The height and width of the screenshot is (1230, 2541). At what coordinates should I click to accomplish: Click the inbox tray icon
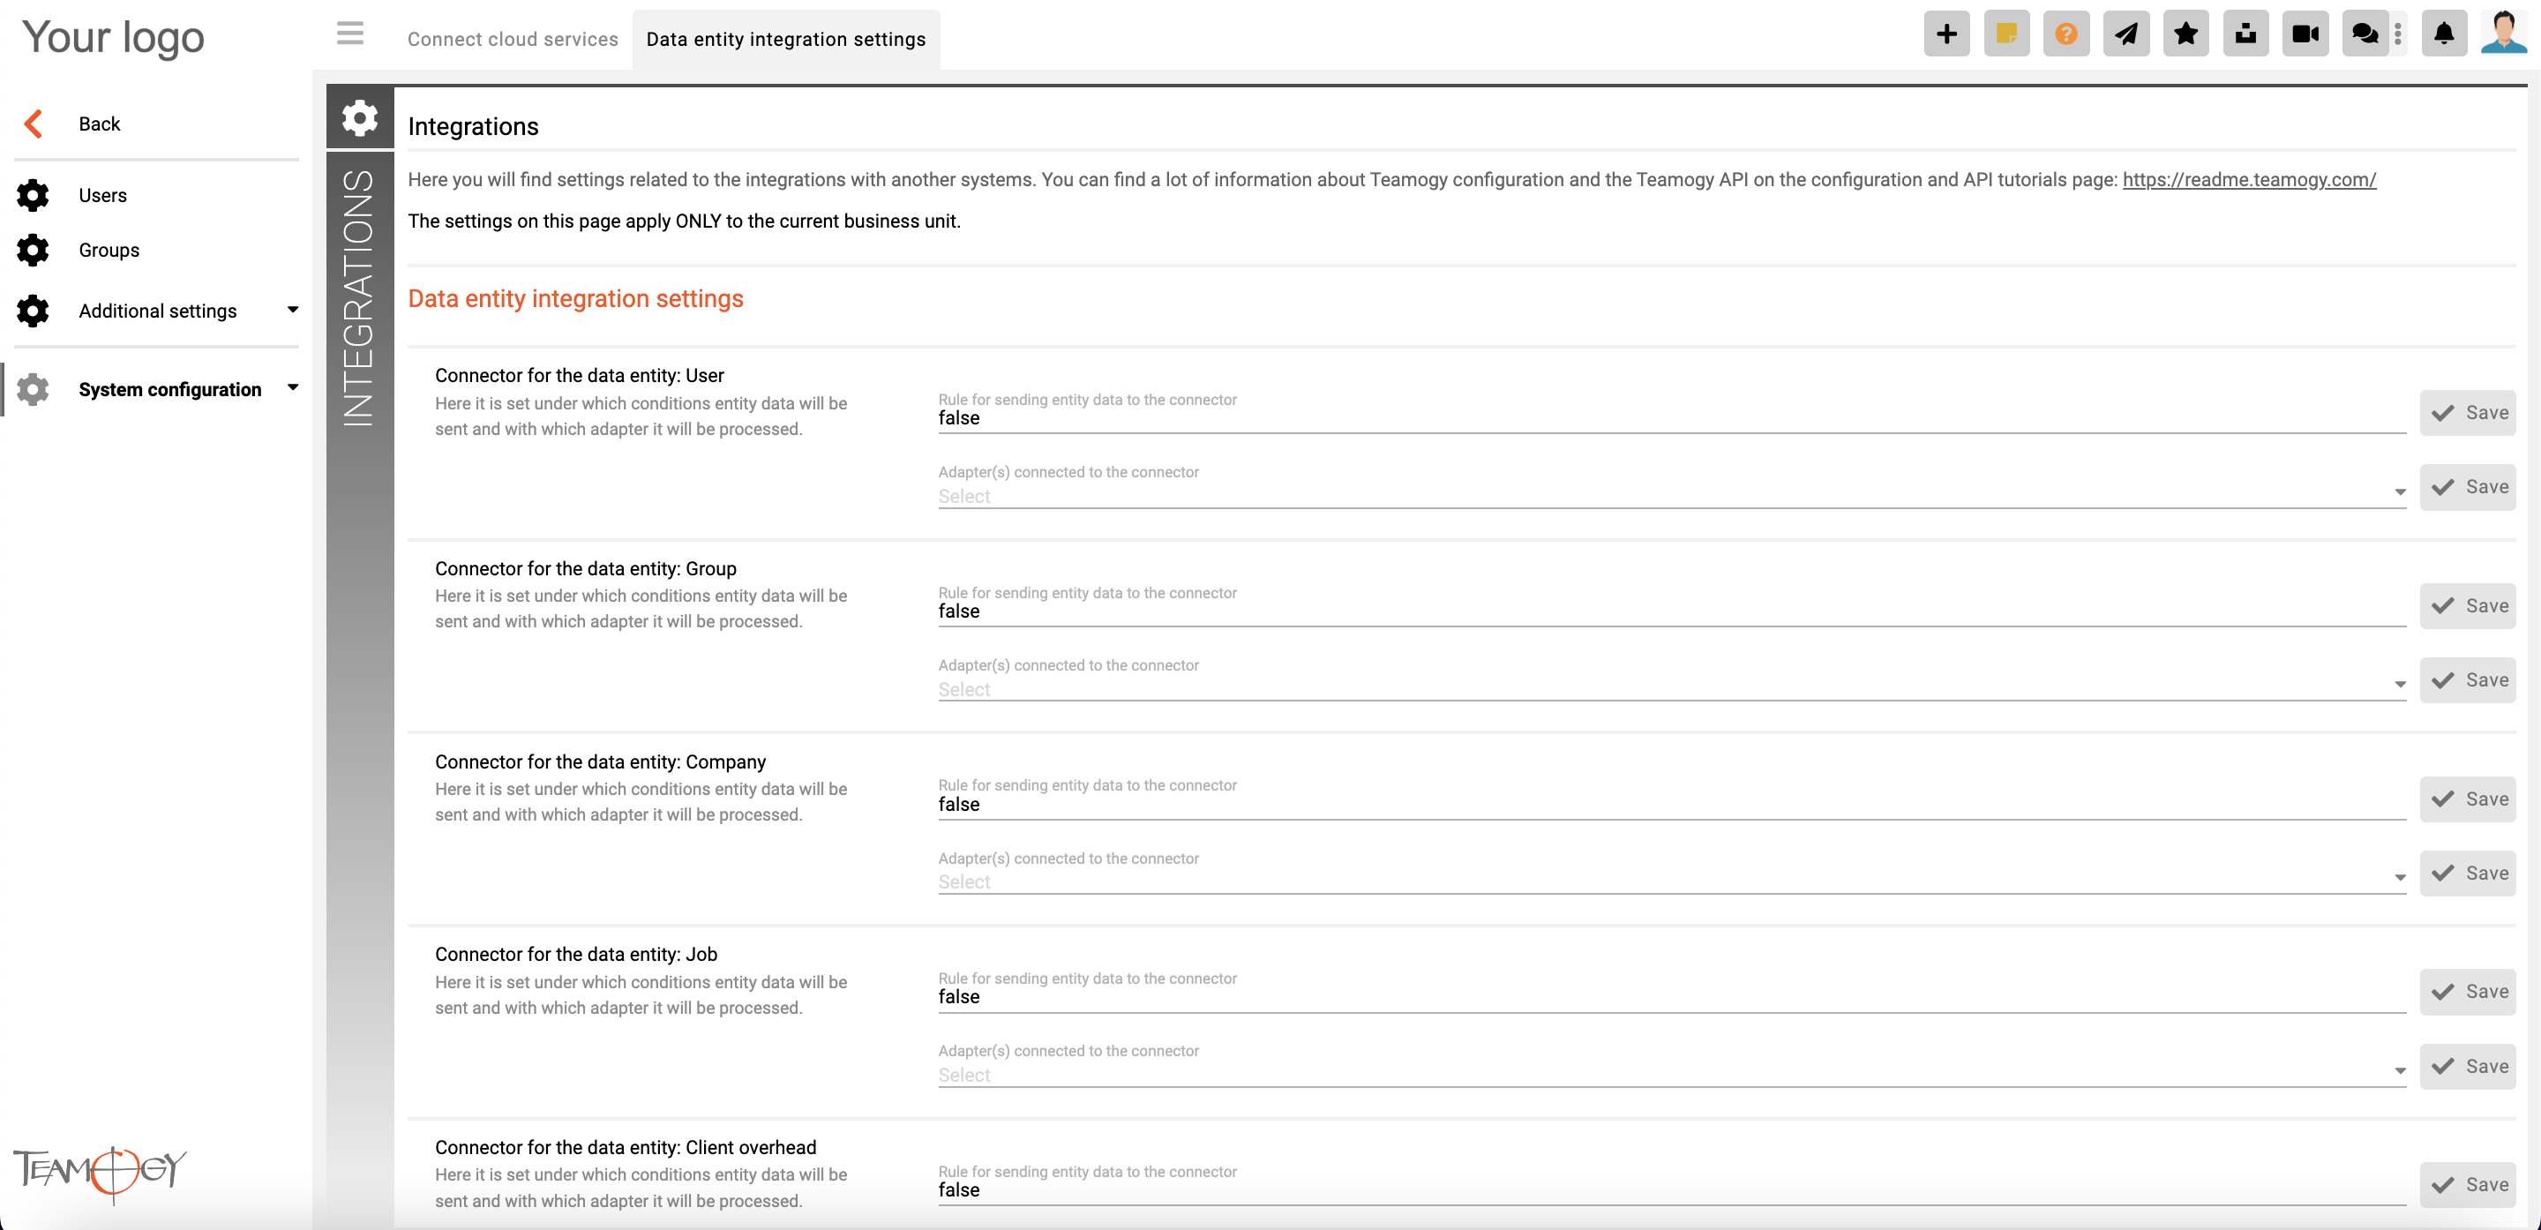coord(2245,34)
